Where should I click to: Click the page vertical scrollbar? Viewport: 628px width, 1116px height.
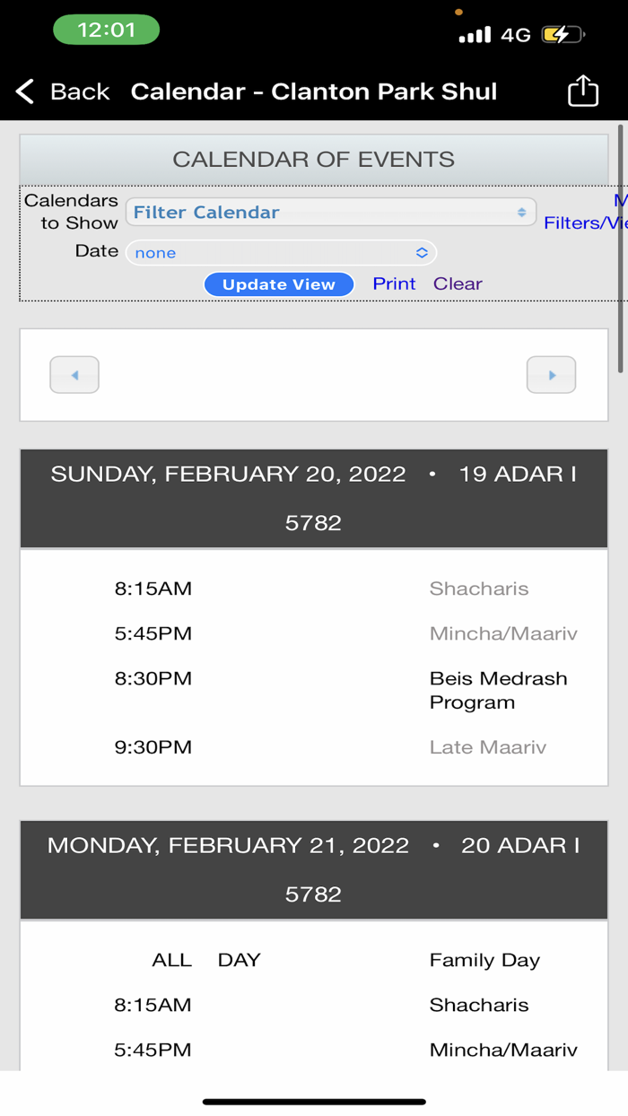(x=620, y=248)
